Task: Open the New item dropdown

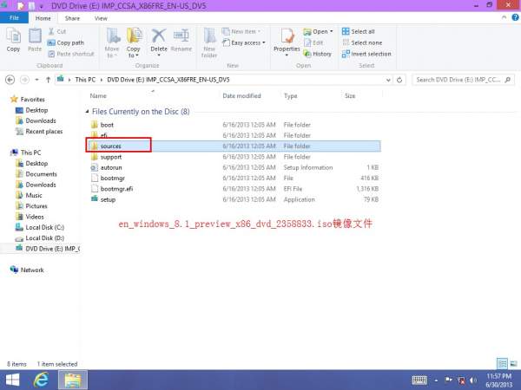Action: tap(241, 31)
